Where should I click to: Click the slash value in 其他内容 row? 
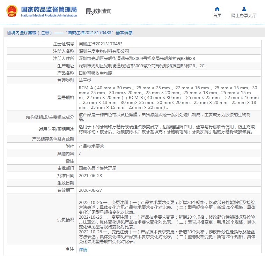(x=80, y=154)
